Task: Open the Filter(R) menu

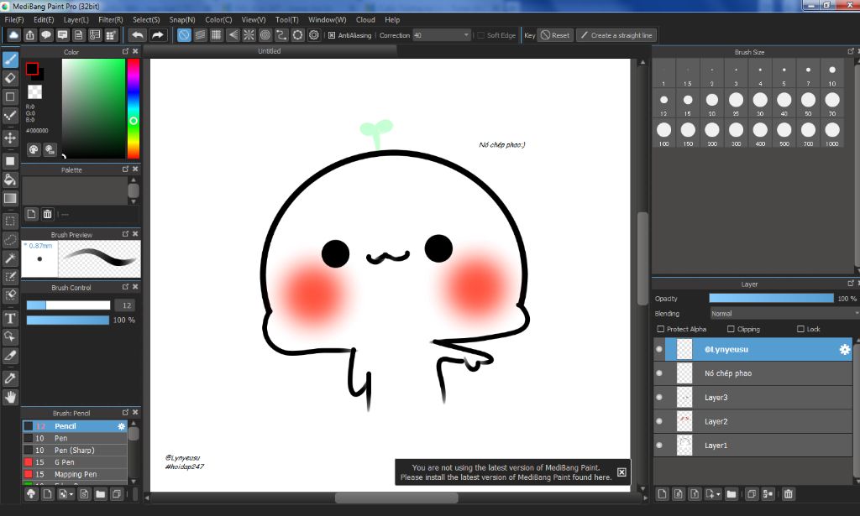Action: tap(110, 19)
